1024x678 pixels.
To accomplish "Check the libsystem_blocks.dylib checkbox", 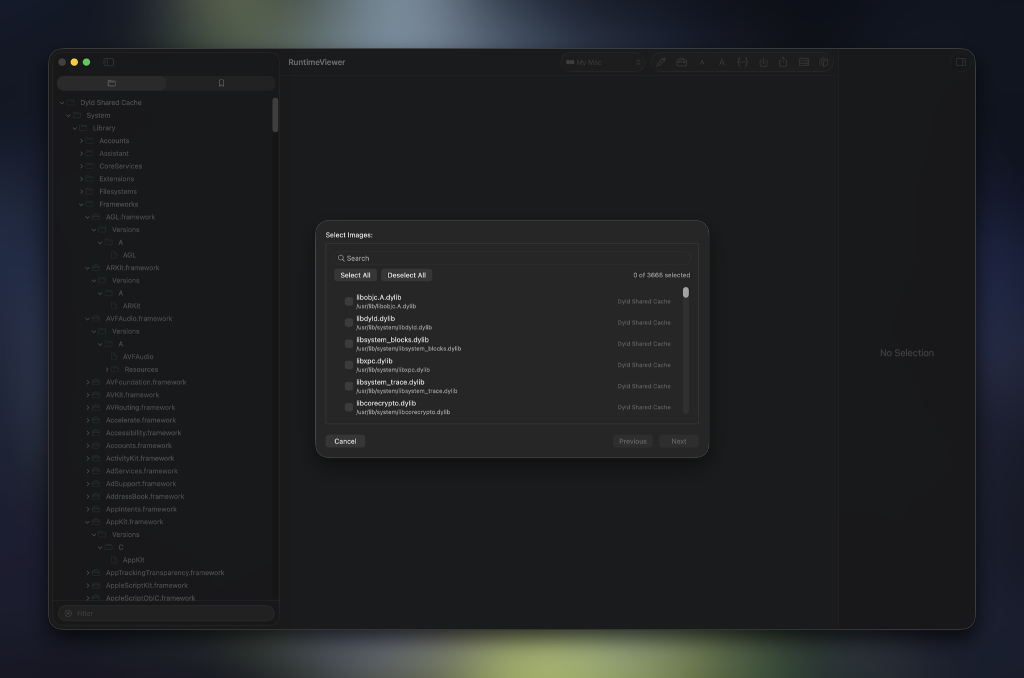I will (349, 344).
